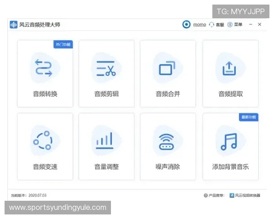Open the 噪声消除 noise removal icon
Screen dimensions: 274x219
pyautogui.click(x=166, y=141)
